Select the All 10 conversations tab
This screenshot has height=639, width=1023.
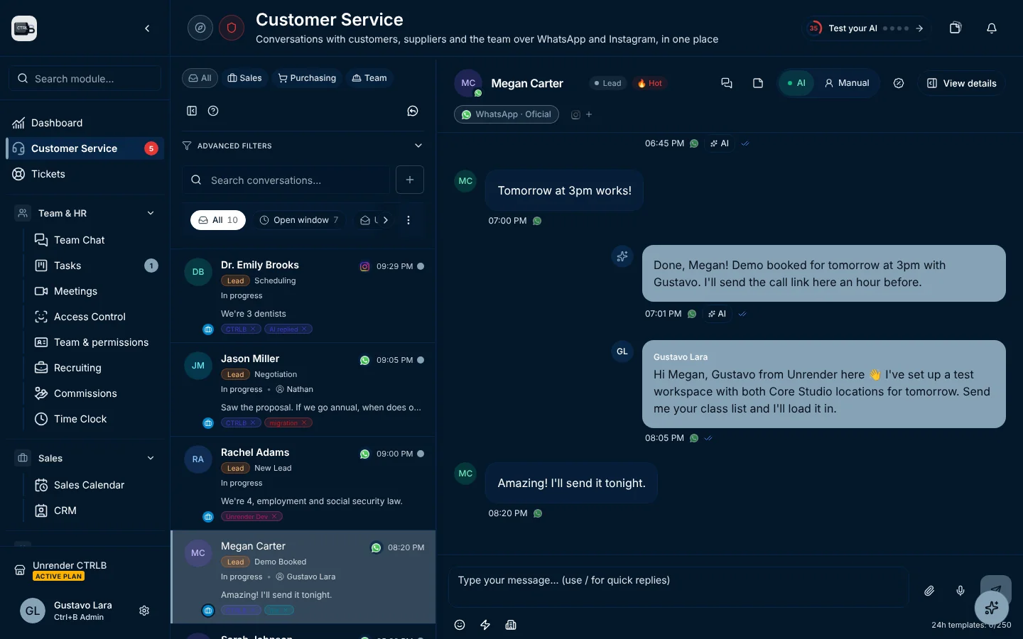click(218, 220)
